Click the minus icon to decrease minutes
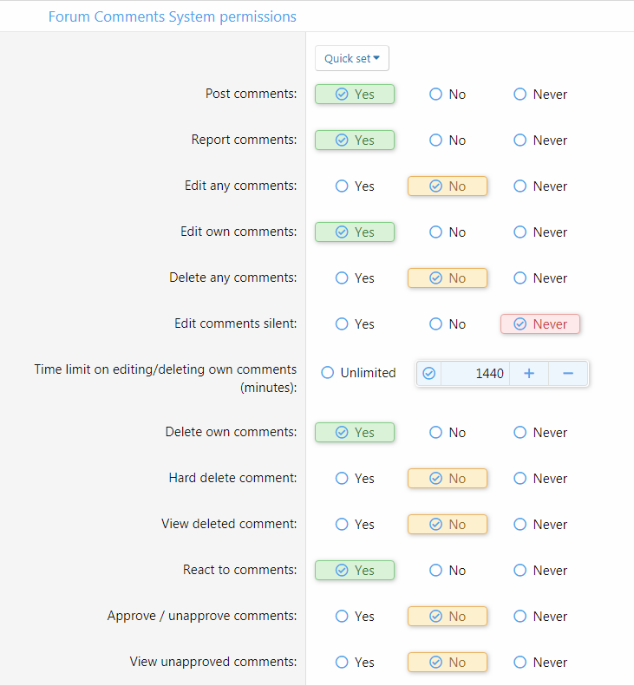The width and height of the screenshot is (634, 686). tap(568, 374)
